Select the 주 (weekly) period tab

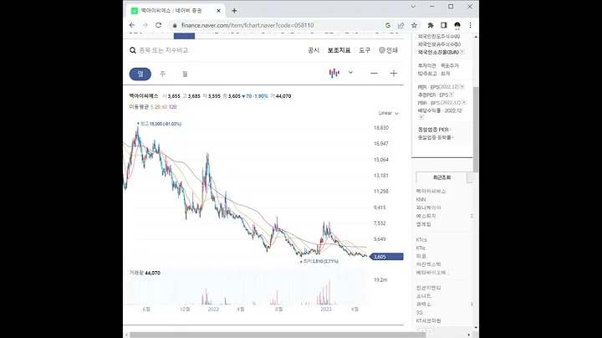163,74
